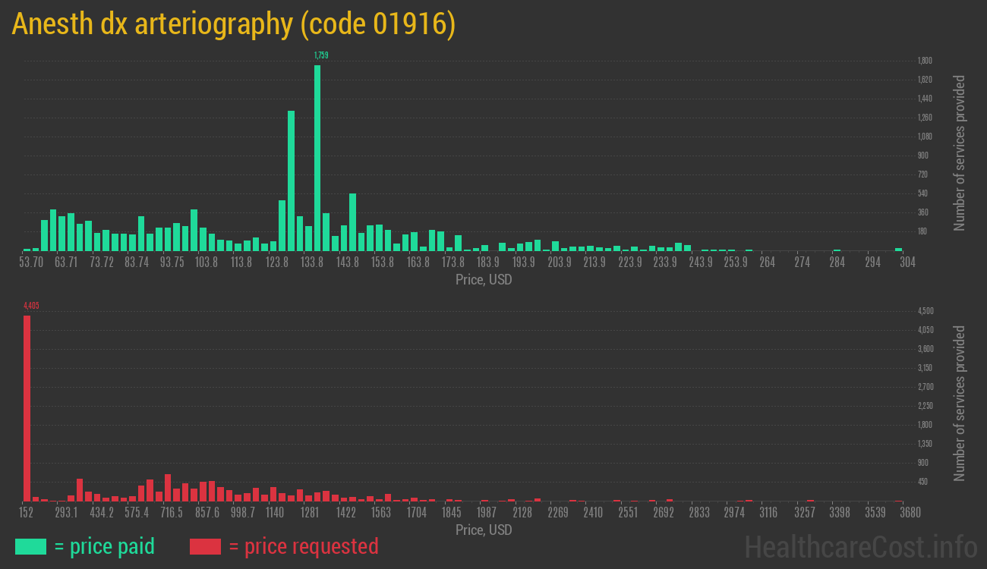Screen dimensions: 987x569
Task: Select the red price requested legend swatch
Action: pos(205,546)
